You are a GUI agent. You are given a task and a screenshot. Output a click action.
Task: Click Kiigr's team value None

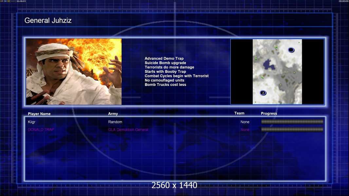(x=245, y=122)
